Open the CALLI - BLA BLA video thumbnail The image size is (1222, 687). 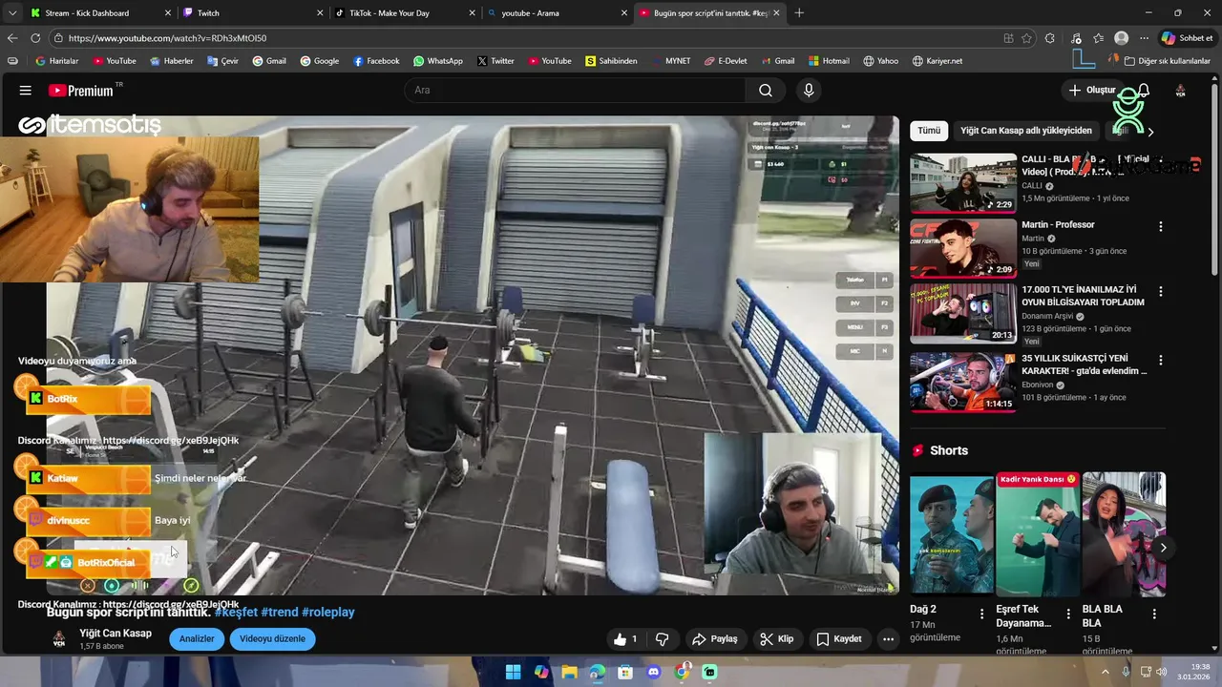pos(963,183)
